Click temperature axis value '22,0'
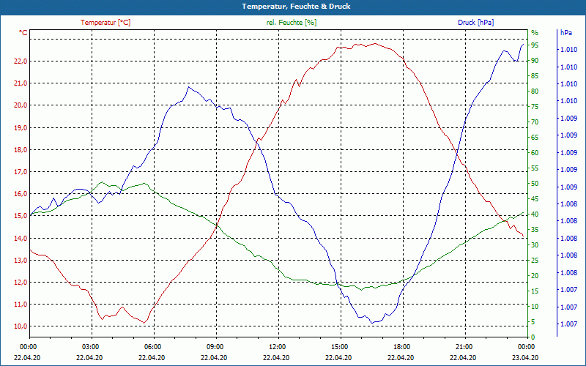Image resolution: width=586 pixels, height=366 pixels. click(21, 61)
